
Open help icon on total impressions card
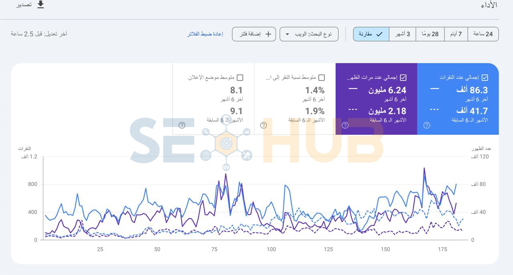tap(345, 125)
